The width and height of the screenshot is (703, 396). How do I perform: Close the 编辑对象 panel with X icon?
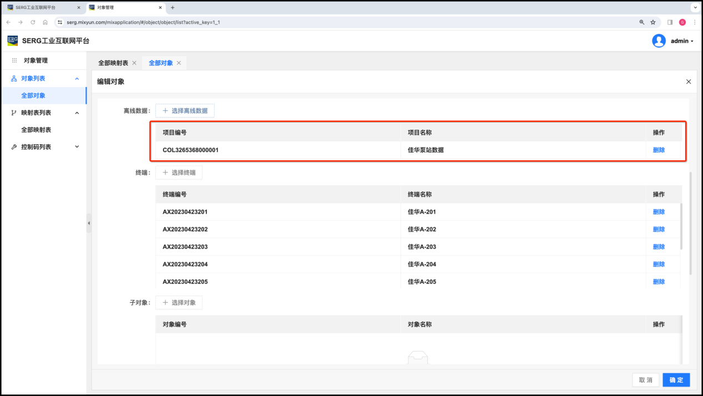689,82
